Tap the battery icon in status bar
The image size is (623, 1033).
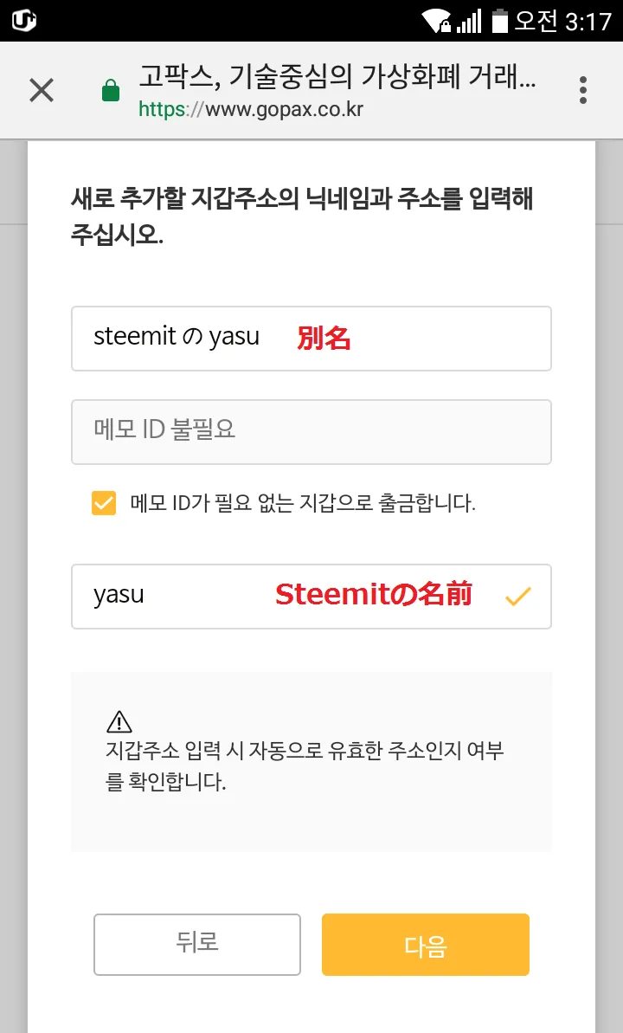500,21
